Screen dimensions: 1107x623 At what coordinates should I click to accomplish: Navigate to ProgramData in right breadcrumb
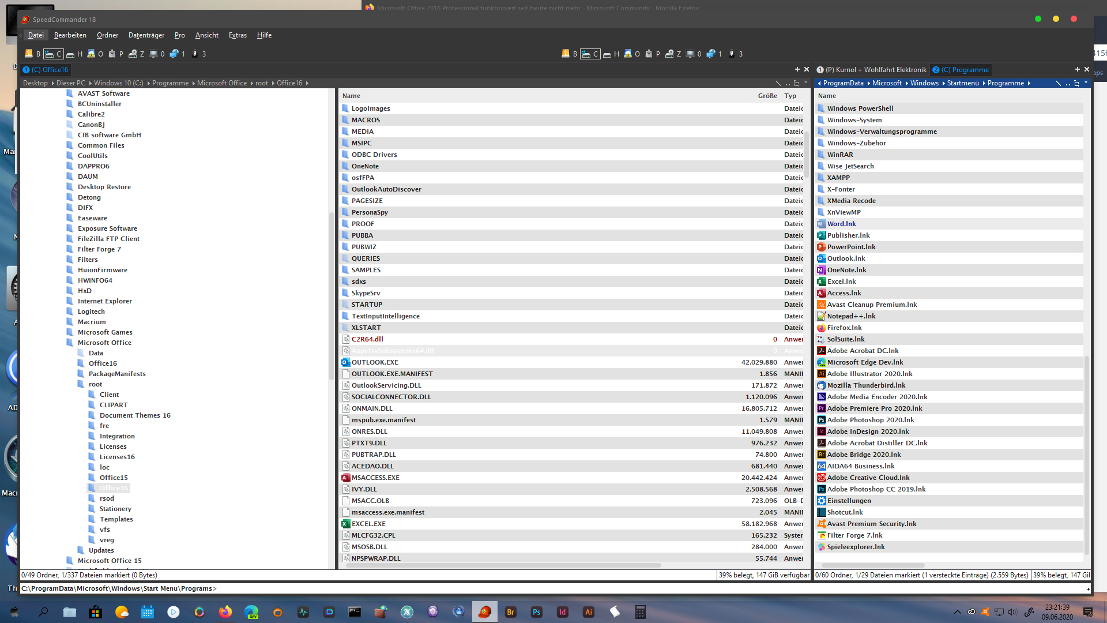[x=843, y=83]
